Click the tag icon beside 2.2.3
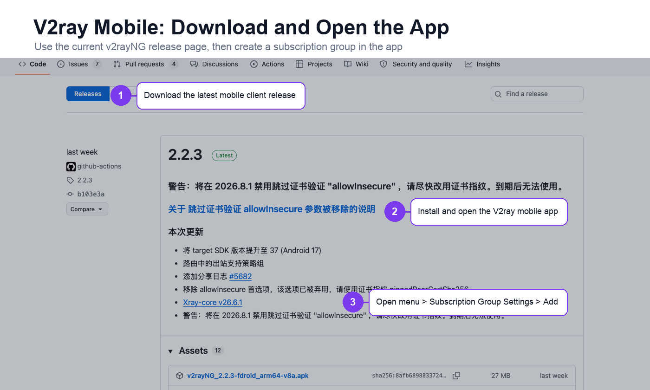650x390 pixels. [70, 180]
